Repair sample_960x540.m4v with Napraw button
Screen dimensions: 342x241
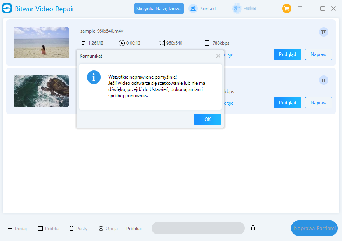pos(318,54)
